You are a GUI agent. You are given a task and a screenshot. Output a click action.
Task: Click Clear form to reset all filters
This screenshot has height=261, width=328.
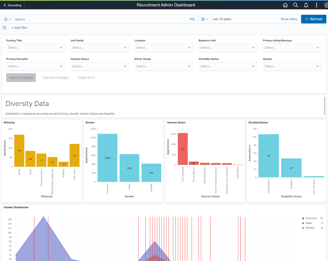[86, 77]
